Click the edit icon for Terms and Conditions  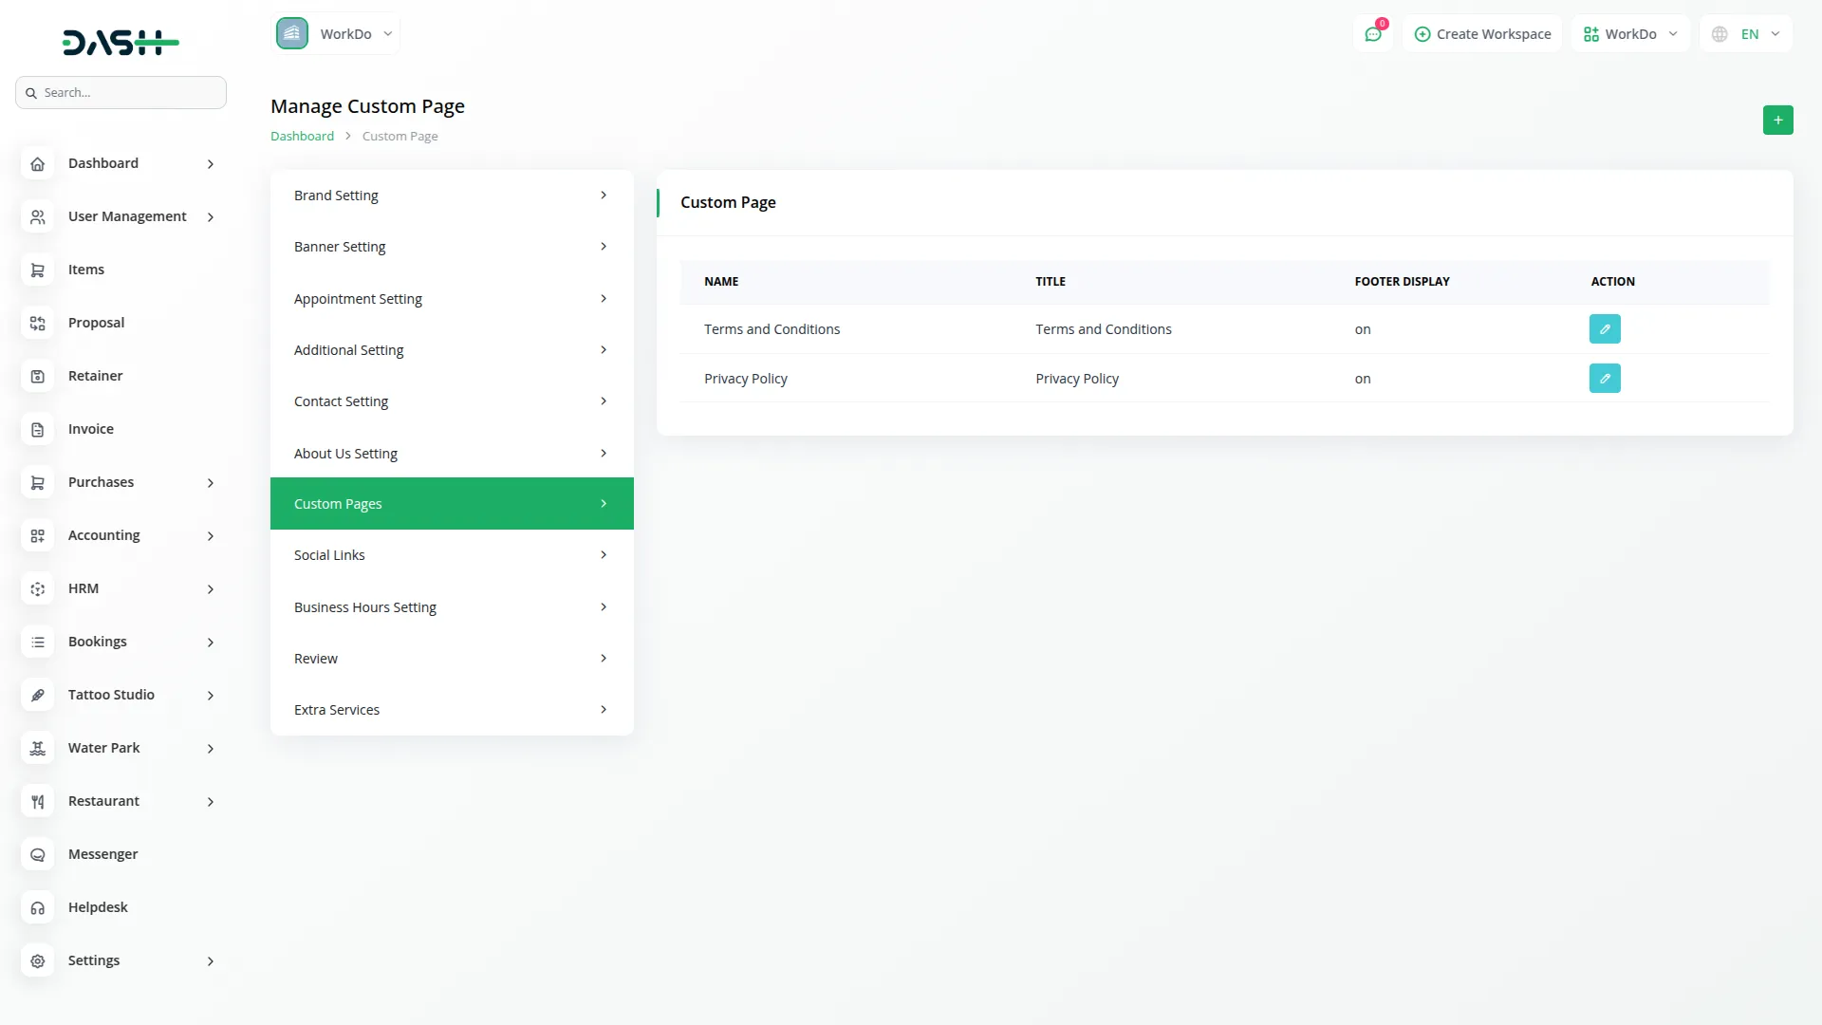tap(1605, 329)
